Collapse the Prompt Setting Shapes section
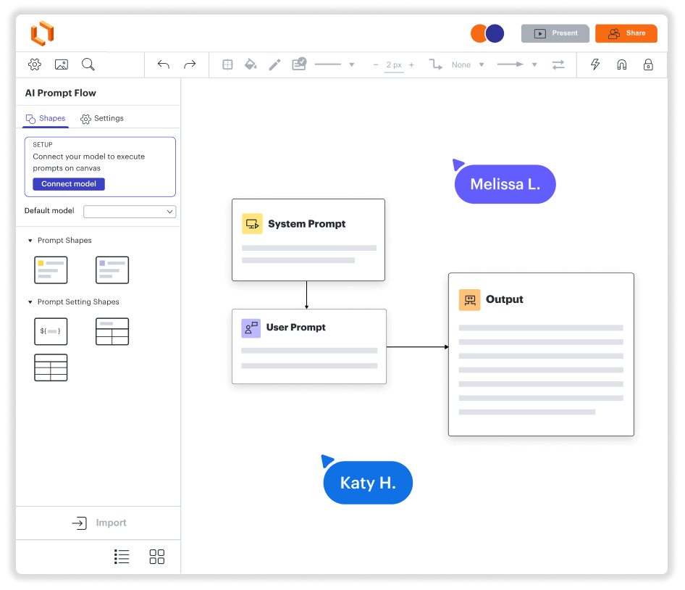Screen dimensions: 685x590 (30, 302)
